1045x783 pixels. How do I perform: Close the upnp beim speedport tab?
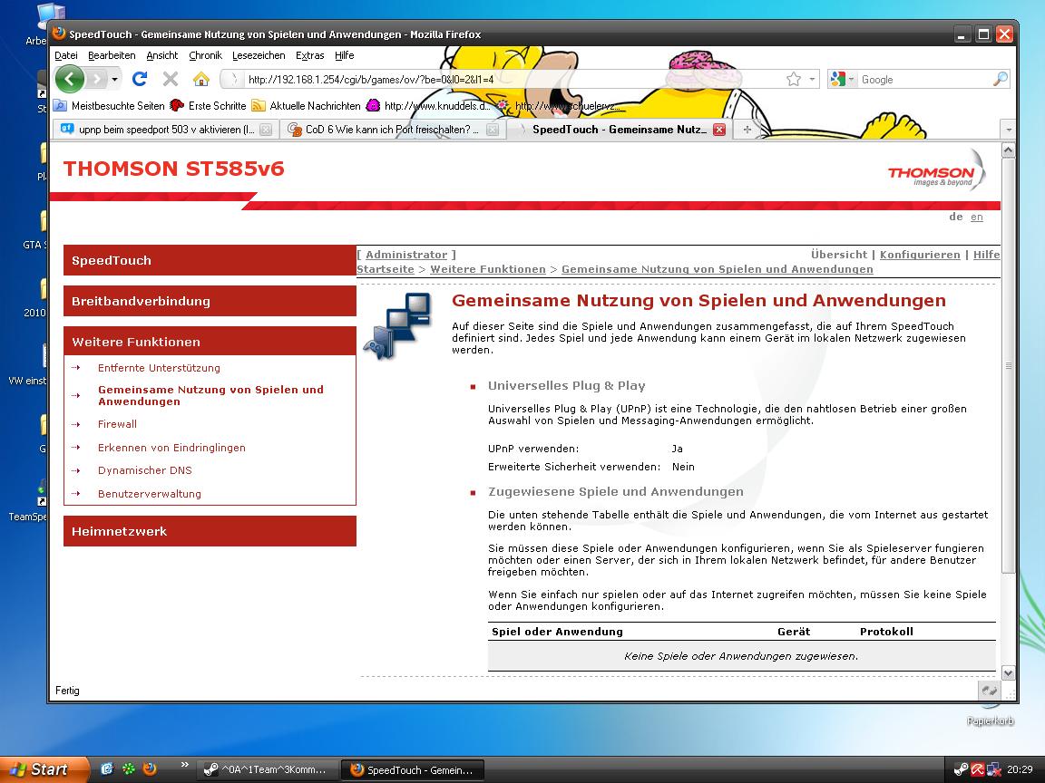(x=266, y=130)
